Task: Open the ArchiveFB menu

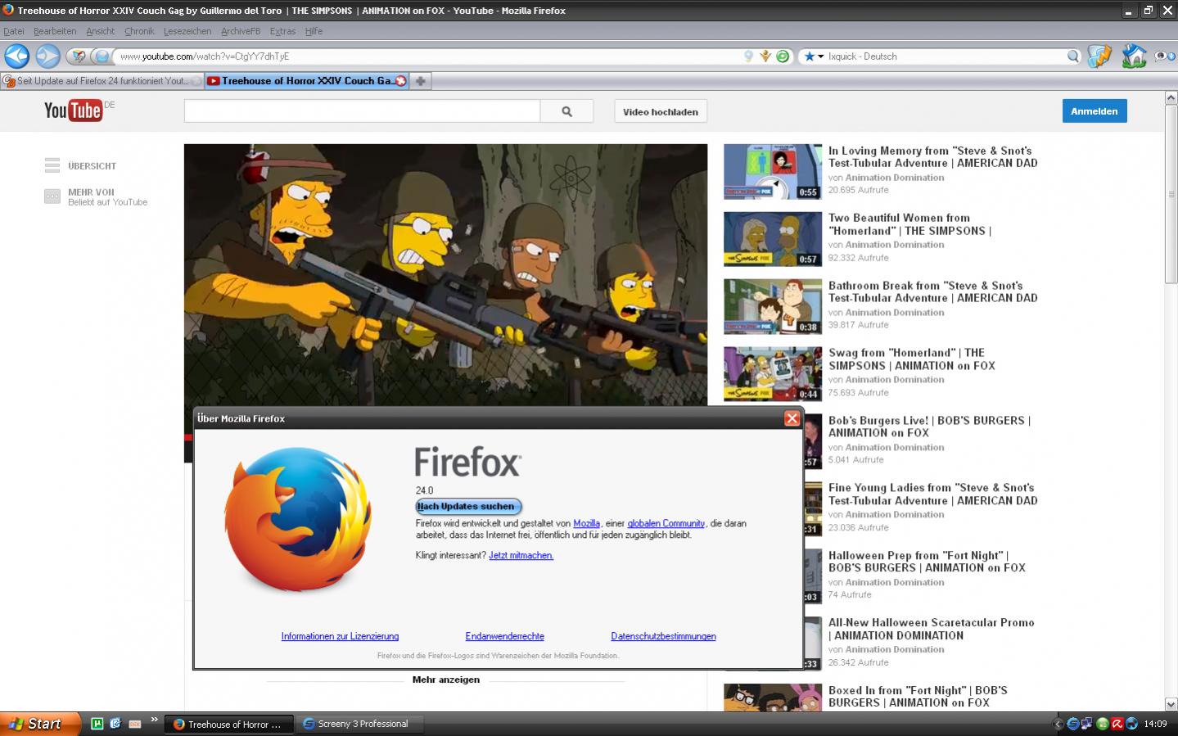Action: [241, 31]
